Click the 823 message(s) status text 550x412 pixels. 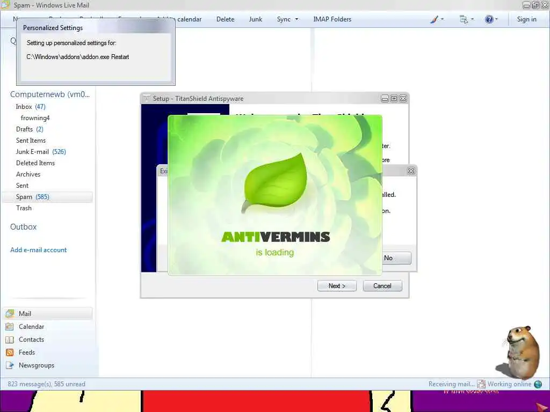(46, 384)
